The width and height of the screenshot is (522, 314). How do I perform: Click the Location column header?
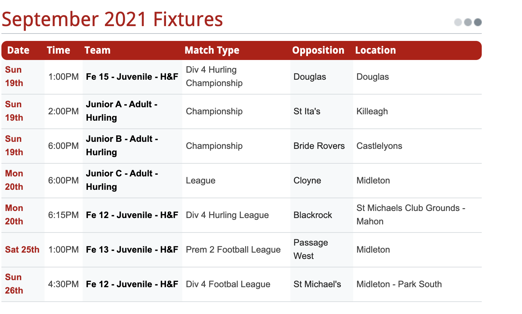click(x=375, y=50)
